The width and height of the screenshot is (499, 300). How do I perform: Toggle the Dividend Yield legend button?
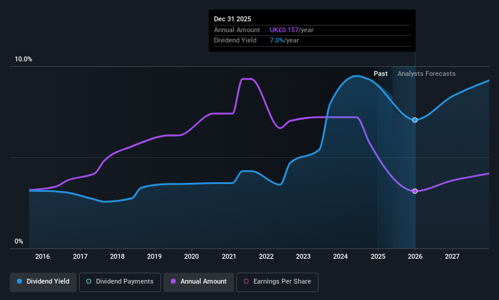point(43,282)
